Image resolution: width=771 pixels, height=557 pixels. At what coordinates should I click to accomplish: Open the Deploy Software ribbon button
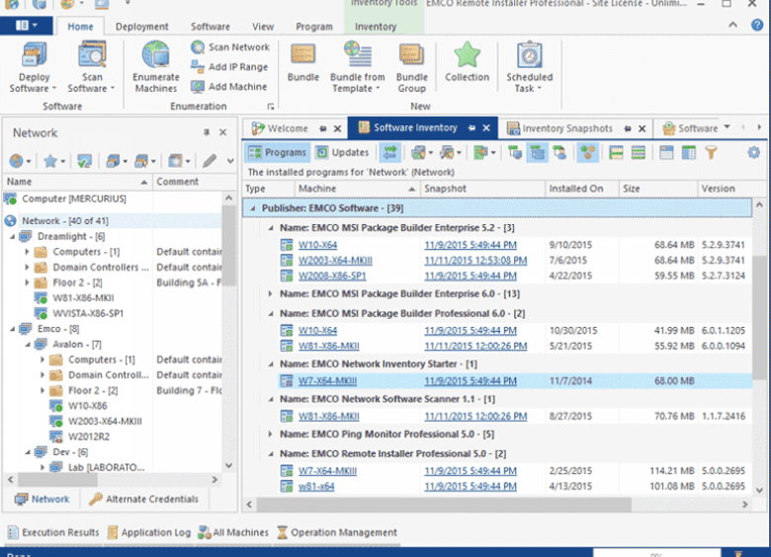pos(34,68)
